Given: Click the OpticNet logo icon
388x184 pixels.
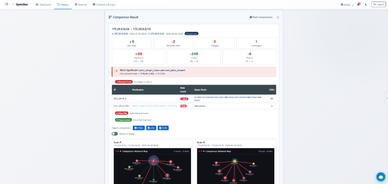Looking at the screenshot, I should (6, 4).
